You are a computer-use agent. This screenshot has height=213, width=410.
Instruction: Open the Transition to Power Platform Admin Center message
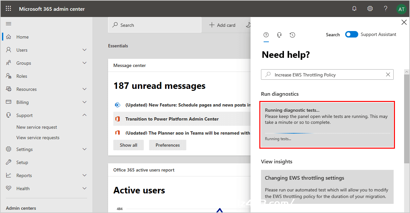(x=172, y=119)
